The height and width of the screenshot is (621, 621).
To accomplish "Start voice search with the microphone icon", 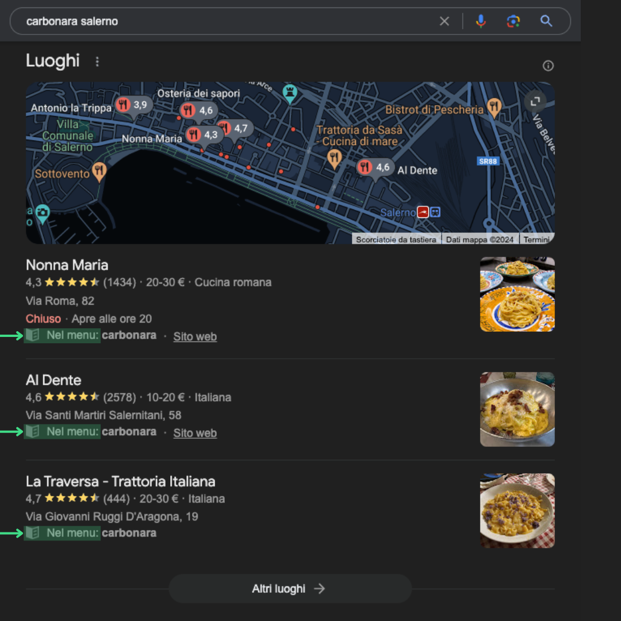I will [x=480, y=21].
